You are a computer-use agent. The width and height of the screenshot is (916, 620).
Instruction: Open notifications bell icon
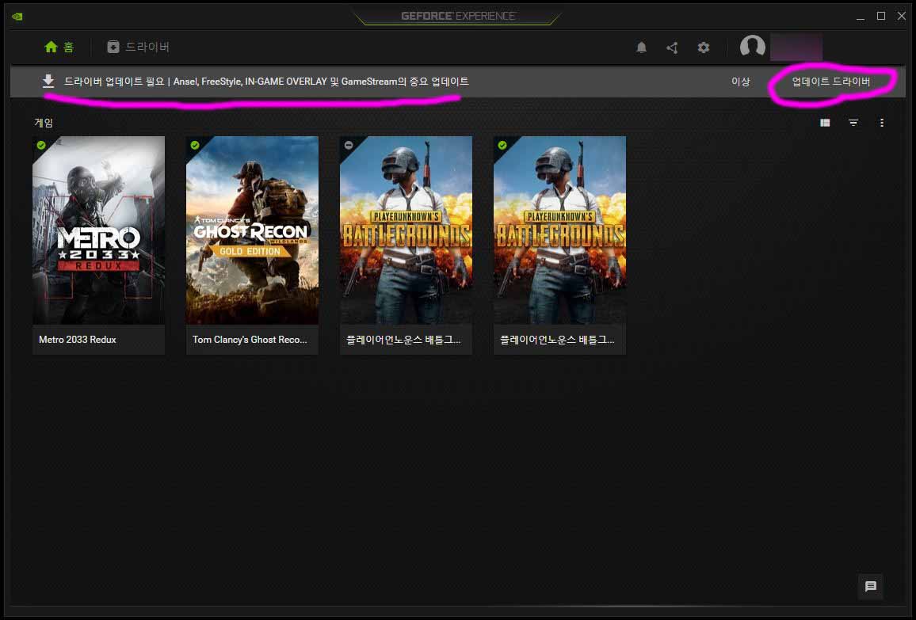(x=641, y=48)
